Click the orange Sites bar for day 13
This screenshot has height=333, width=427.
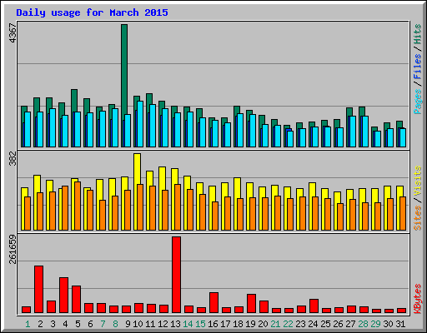tap(178, 207)
